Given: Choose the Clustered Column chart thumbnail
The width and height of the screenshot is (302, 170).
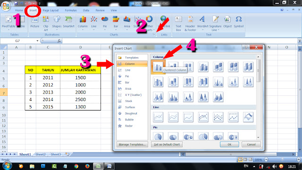Looking at the screenshot, I should tap(158, 67).
